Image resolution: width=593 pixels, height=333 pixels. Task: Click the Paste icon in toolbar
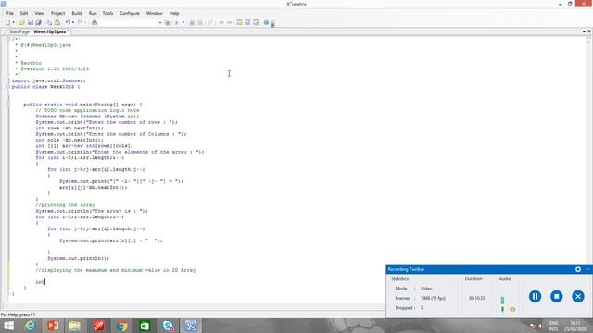point(57,22)
